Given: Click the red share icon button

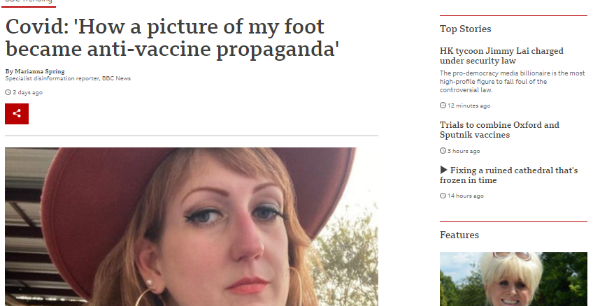Looking at the screenshot, I should (17, 114).
